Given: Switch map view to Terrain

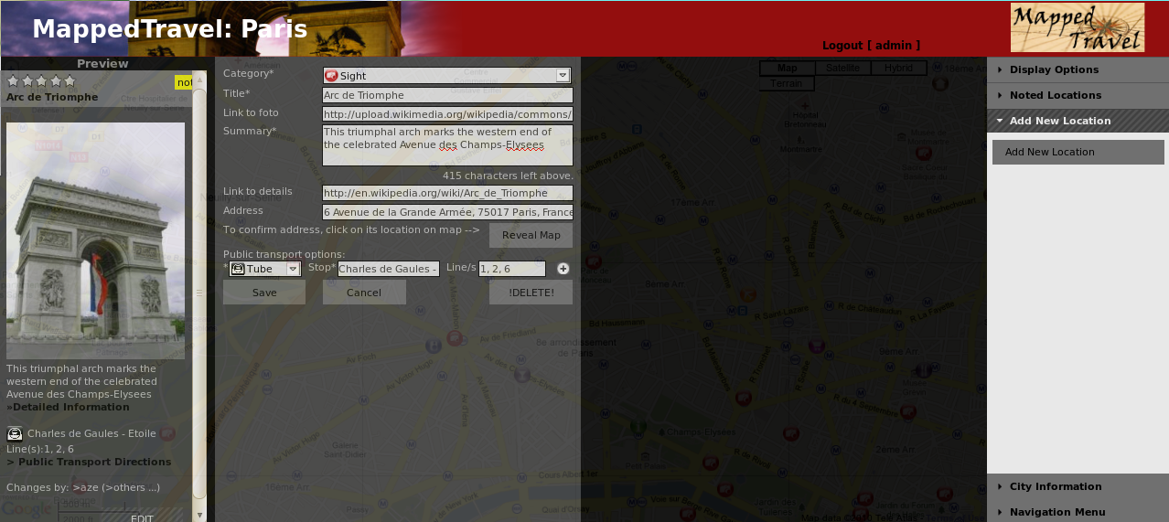Looking at the screenshot, I should click(787, 83).
